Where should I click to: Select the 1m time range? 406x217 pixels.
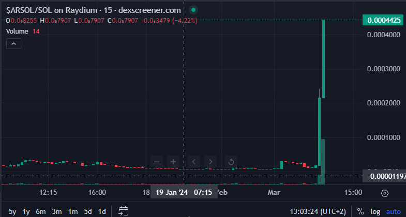[x=73, y=211]
